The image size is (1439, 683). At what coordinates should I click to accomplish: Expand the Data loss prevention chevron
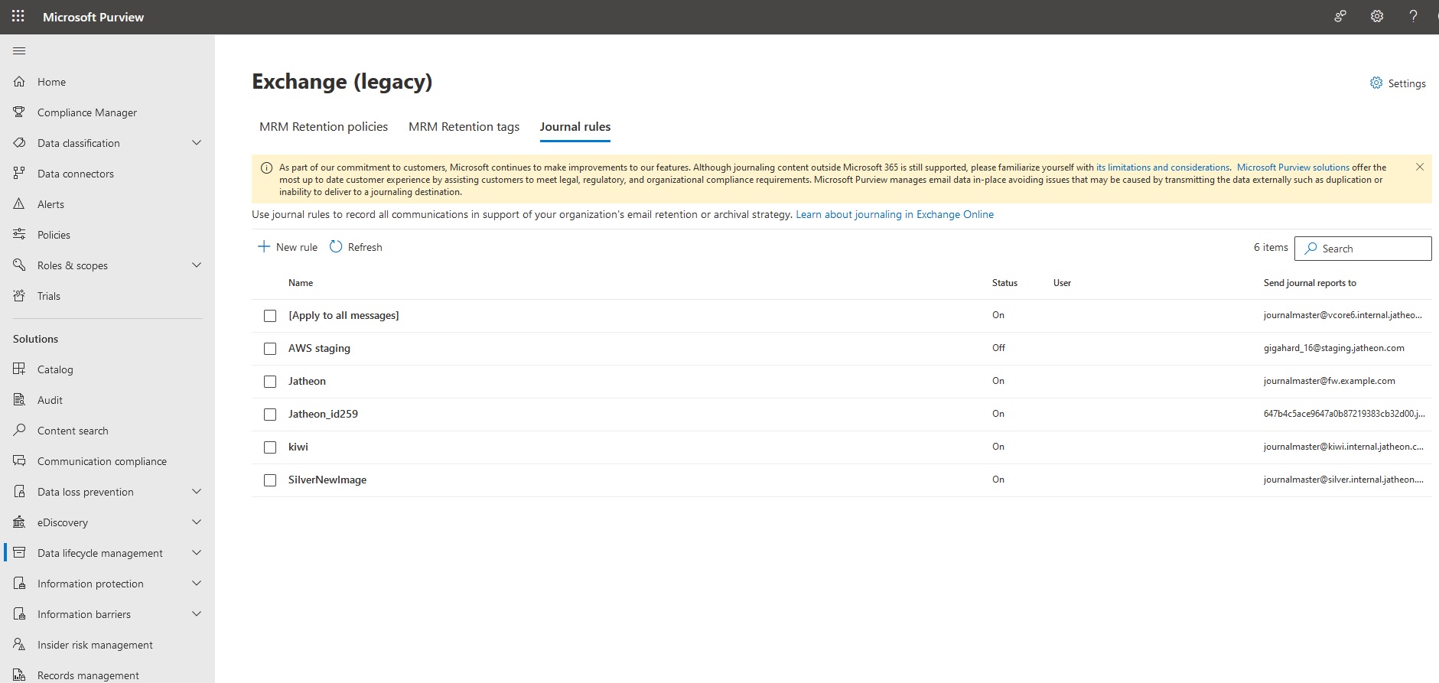pyautogui.click(x=197, y=492)
